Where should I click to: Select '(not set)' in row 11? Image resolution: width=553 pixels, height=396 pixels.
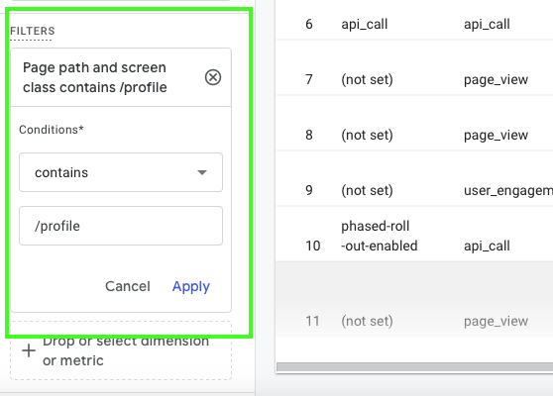point(367,321)
